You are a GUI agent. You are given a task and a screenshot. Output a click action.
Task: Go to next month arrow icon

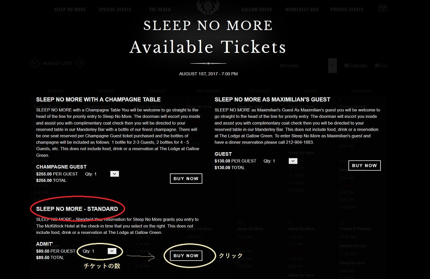click(80, 64)
